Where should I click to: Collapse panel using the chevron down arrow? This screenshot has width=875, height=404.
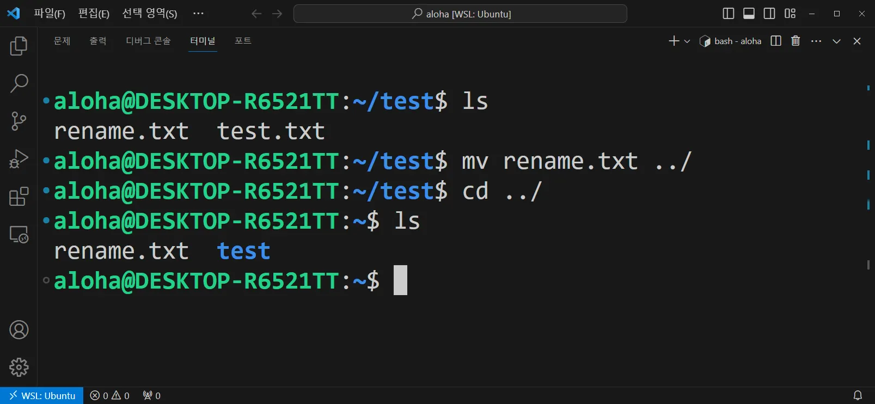(x=836, y=41)
